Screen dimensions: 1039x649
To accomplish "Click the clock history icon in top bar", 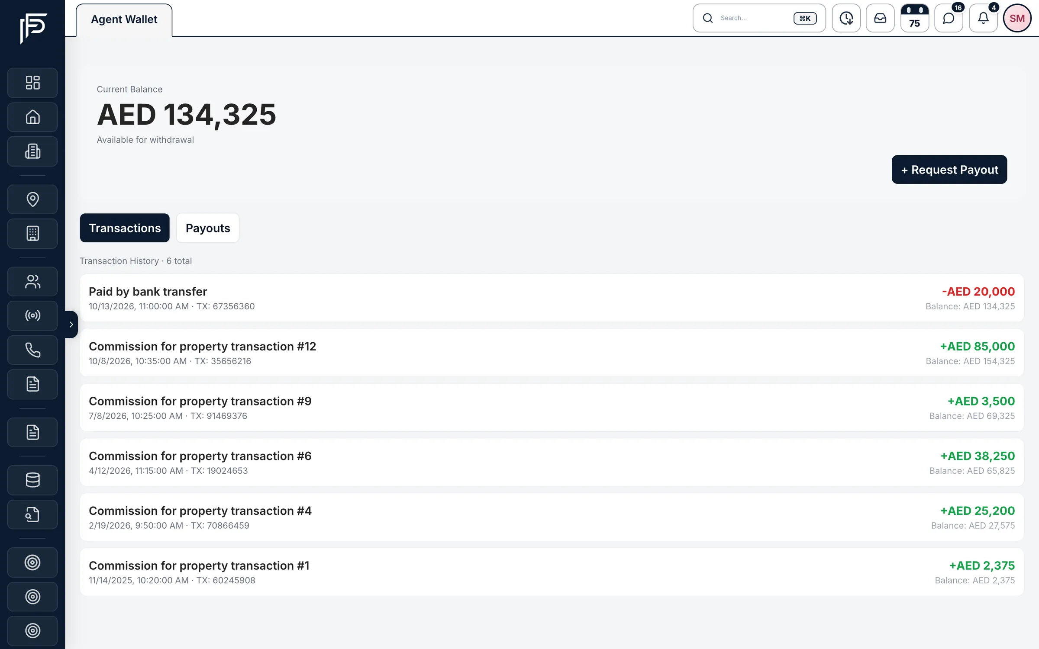I will pos(846,18).
